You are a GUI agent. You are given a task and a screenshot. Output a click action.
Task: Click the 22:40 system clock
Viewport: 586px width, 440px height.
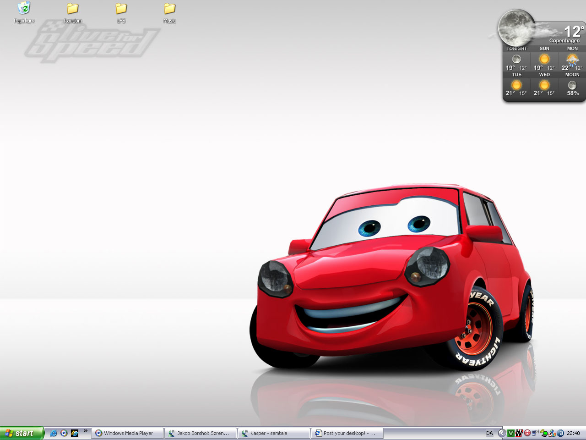pos(573,433)
